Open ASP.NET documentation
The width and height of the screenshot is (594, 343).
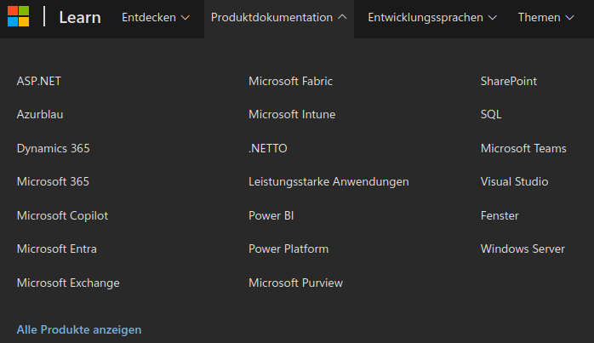[39, 81]
